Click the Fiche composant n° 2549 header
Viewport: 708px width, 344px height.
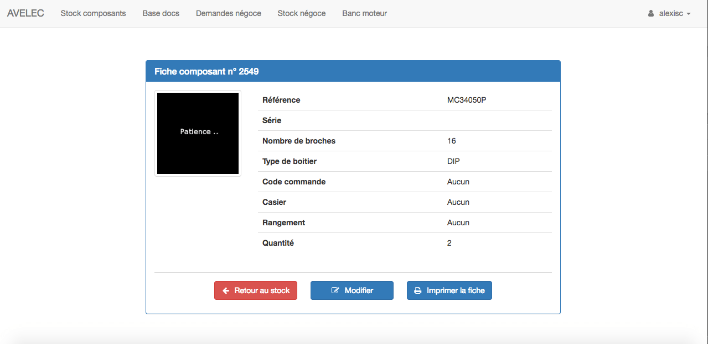click(x=353, y=71)
